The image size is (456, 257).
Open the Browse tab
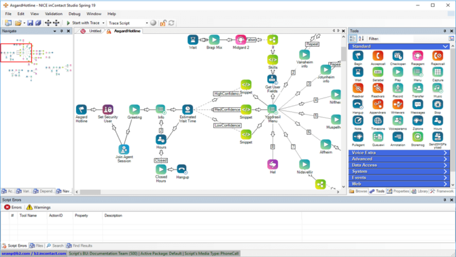(x=358, y=191)
